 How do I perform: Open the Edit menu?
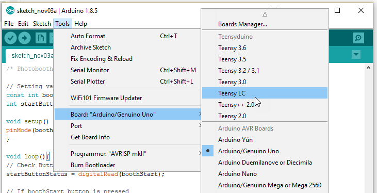click(23, 24)
